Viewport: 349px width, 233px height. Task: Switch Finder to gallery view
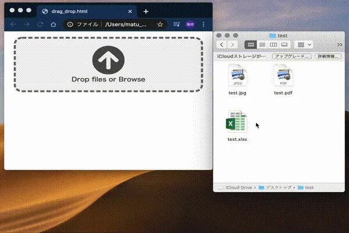coord(284,44)
